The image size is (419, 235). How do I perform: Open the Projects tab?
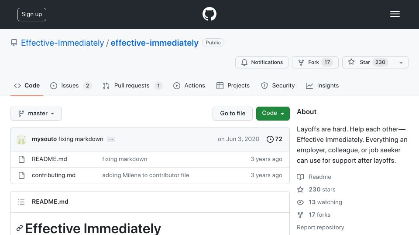233,86
